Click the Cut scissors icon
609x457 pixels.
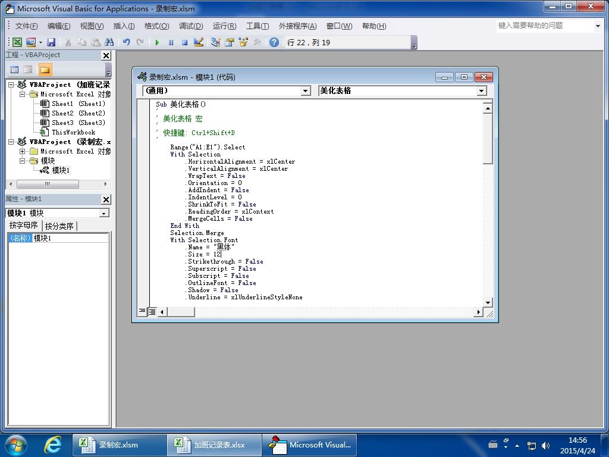68,42
